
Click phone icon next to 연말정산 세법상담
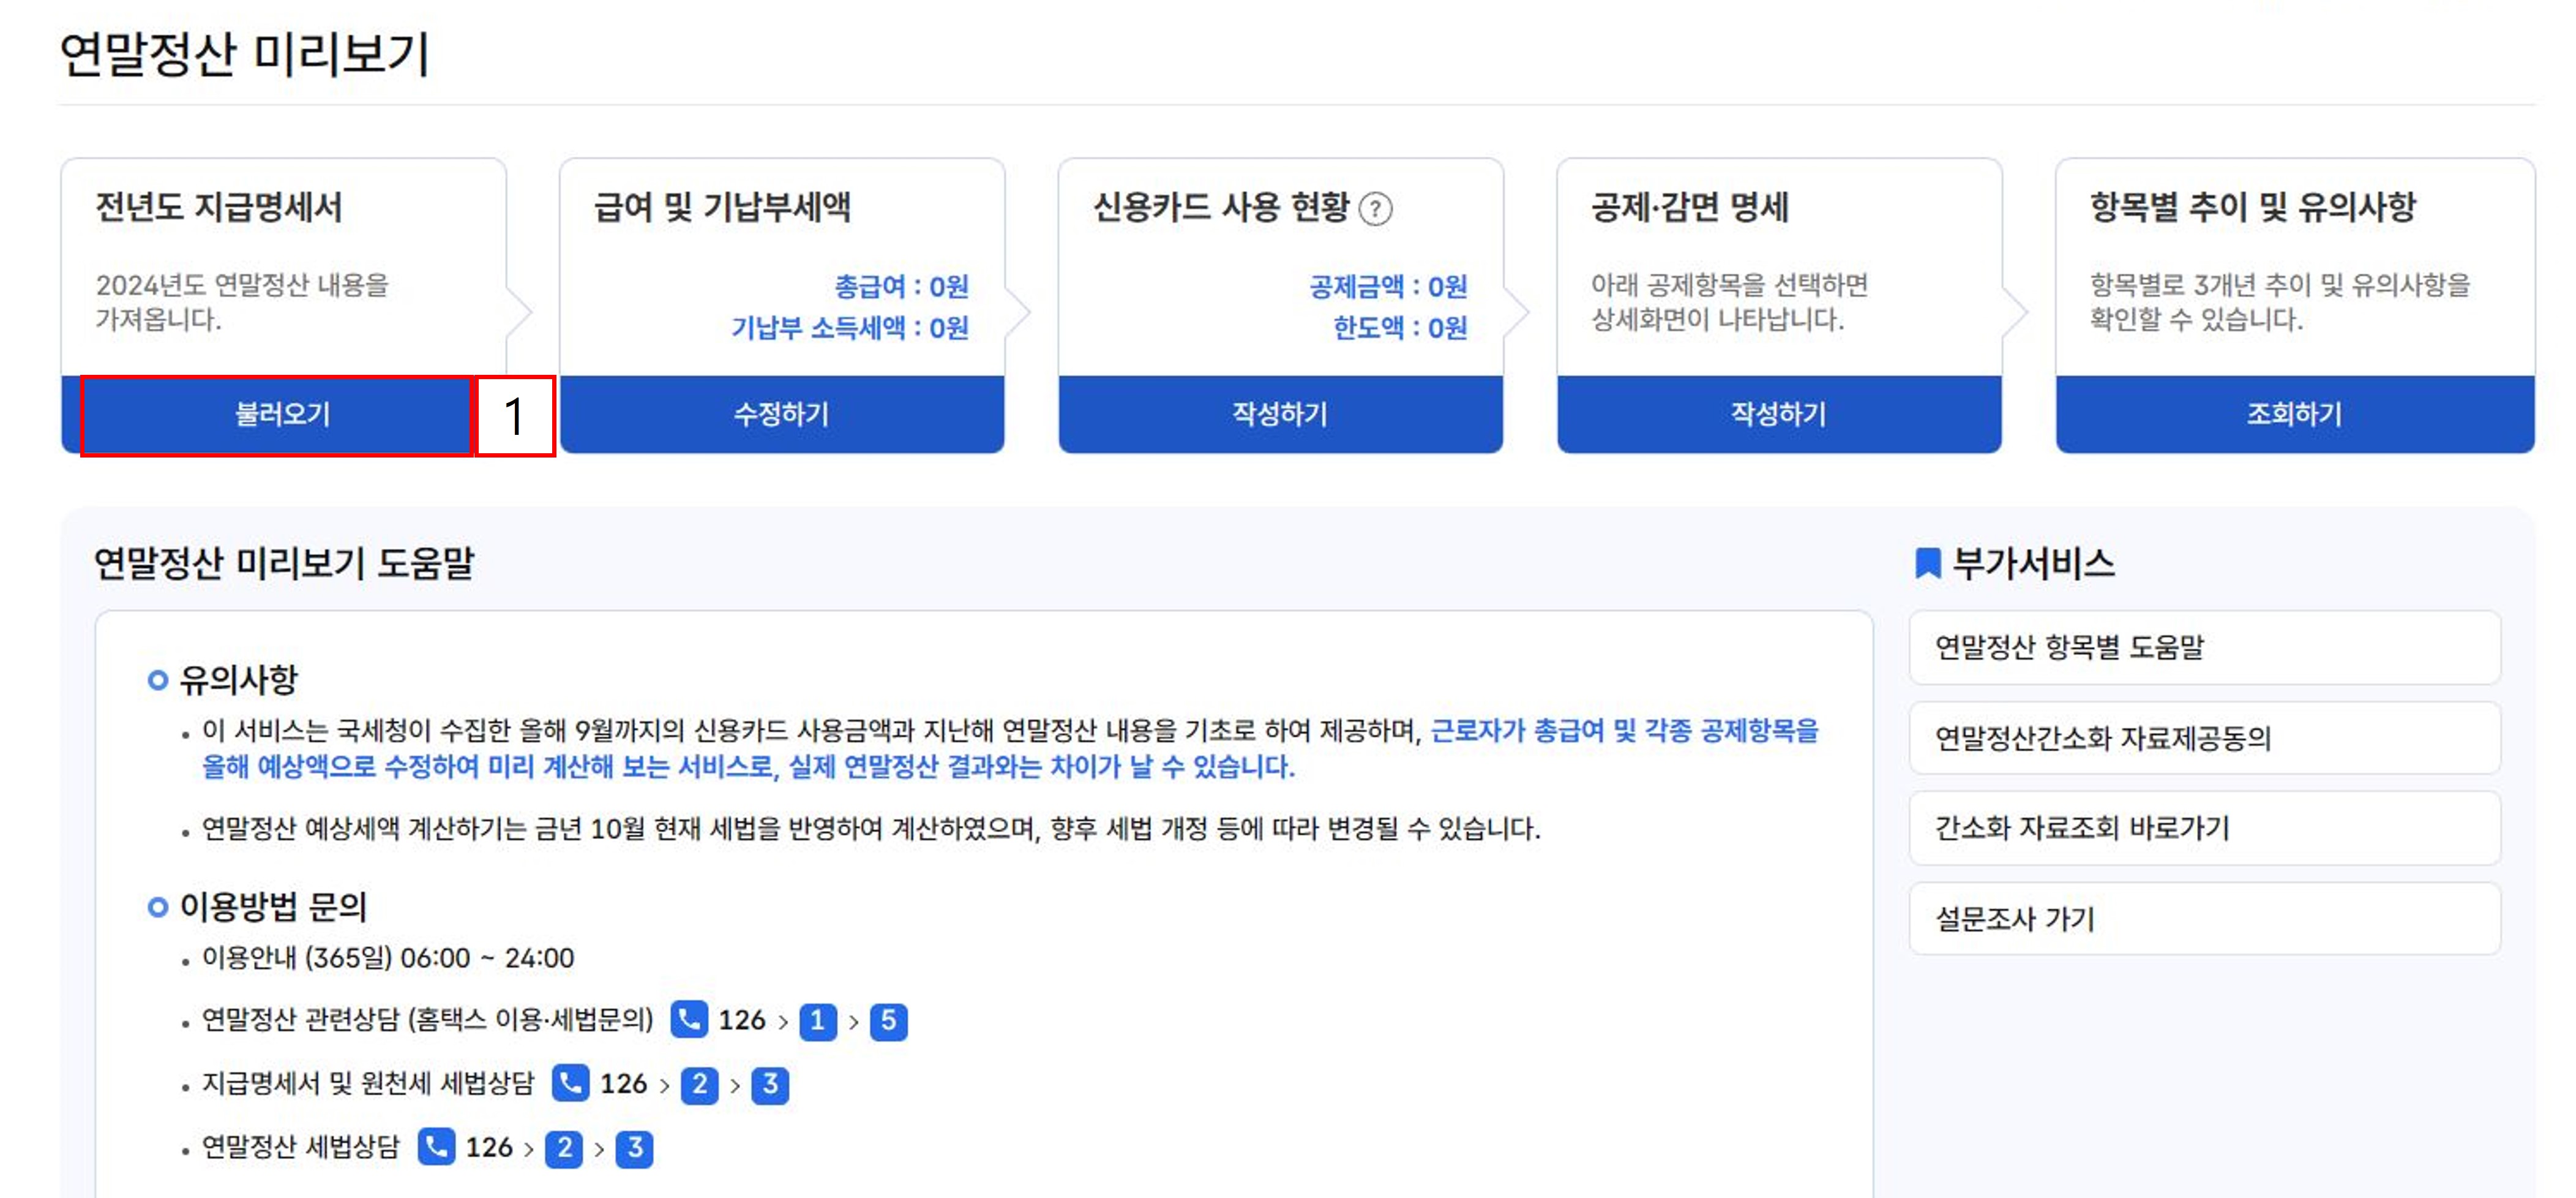click(x=436, y=1147)
